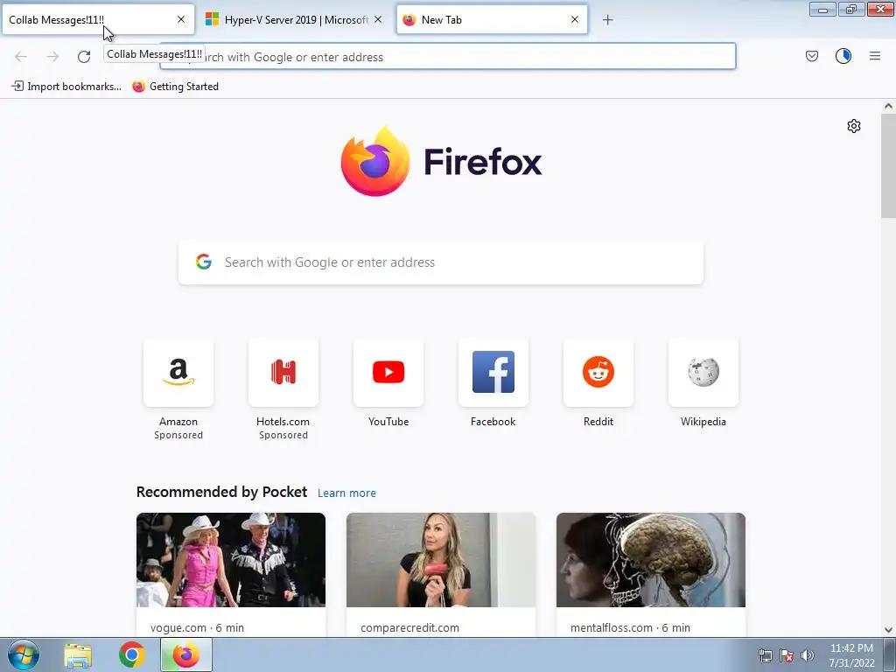Click the comparecredit.com source text
The image size is (896, 672).
tap(409, 627)
